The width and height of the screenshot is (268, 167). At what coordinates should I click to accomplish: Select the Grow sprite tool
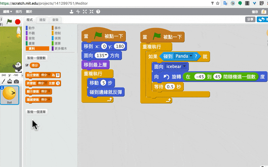click(85, 11)
